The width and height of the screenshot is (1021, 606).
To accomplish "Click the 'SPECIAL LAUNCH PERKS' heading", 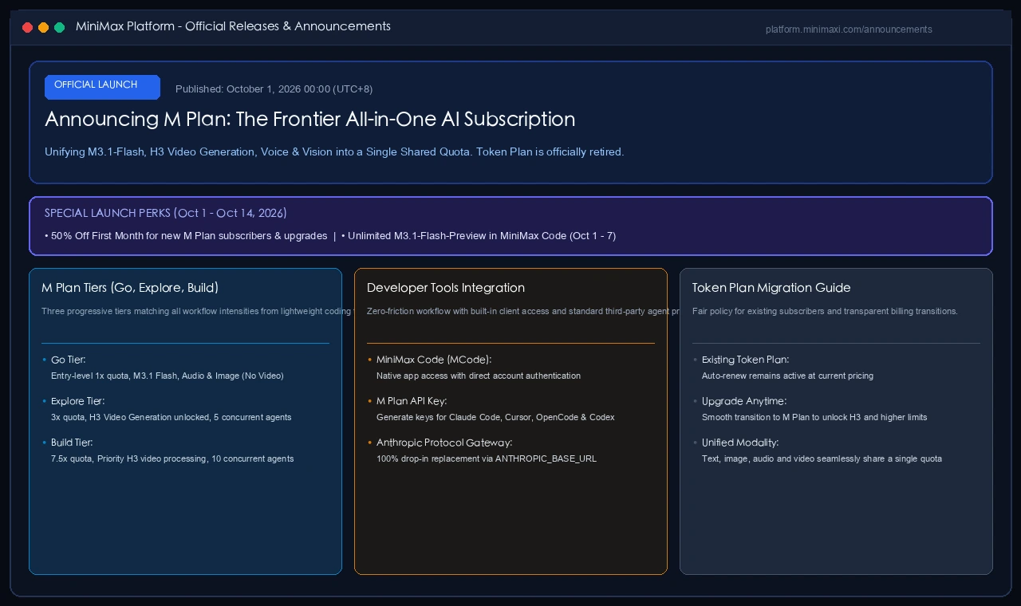I will click(166, 213).
